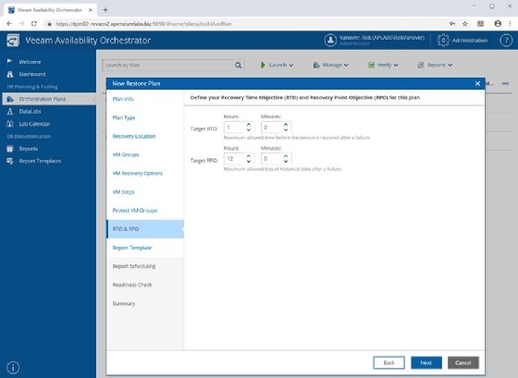Click the Lab Calendar icon
This screenshot has width=518, height=378.
[x=10, y=124]
